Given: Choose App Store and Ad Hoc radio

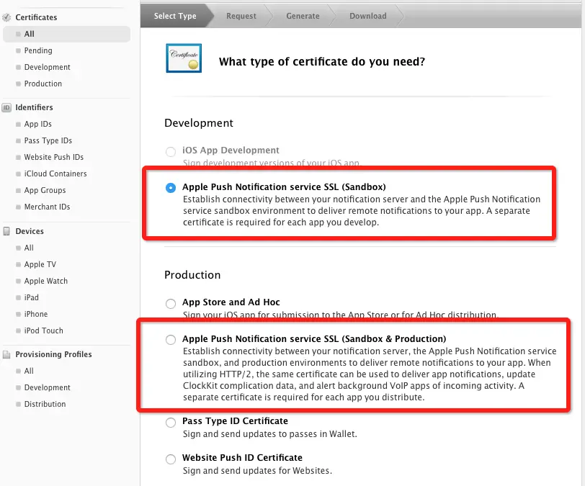Looking at the screenshot, I should [171, 303].
